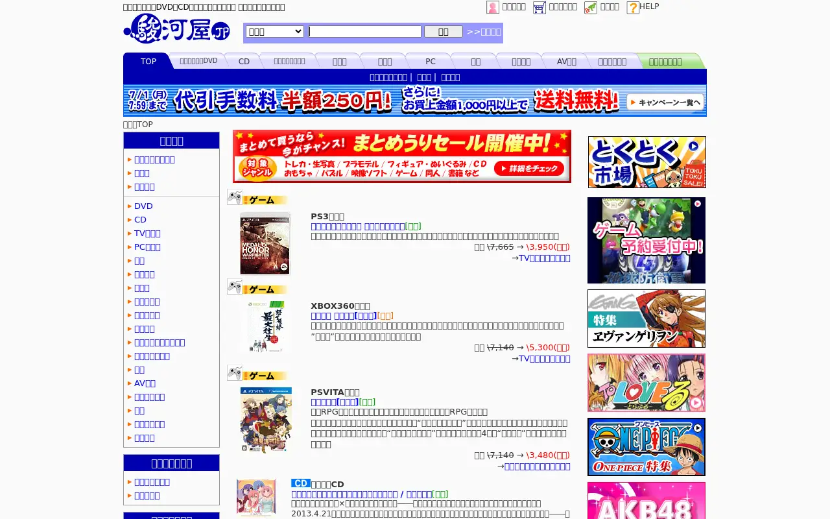
Task: Click the blue CD badge icon
Action: [301, 483]
